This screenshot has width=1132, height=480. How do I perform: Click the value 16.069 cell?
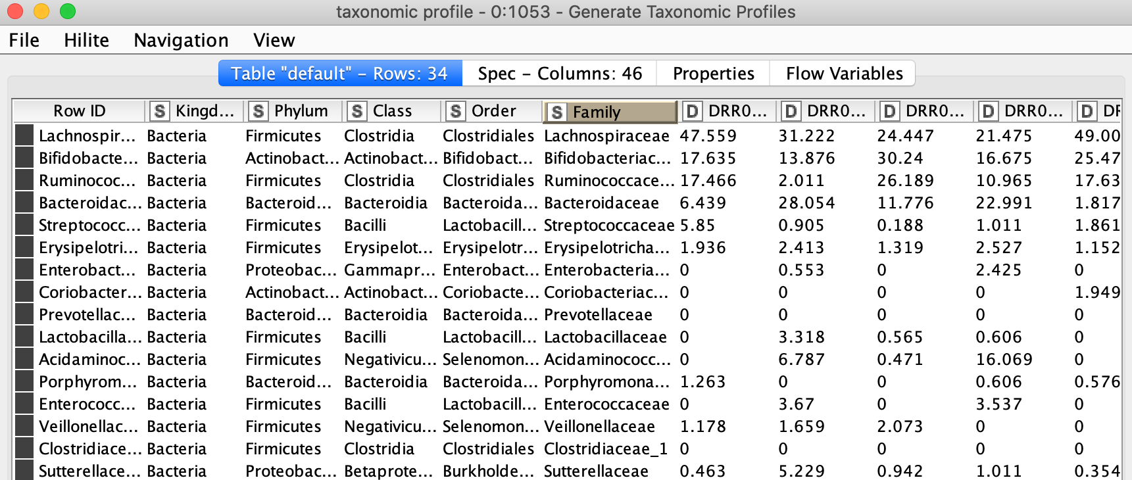coord(1023,359)
